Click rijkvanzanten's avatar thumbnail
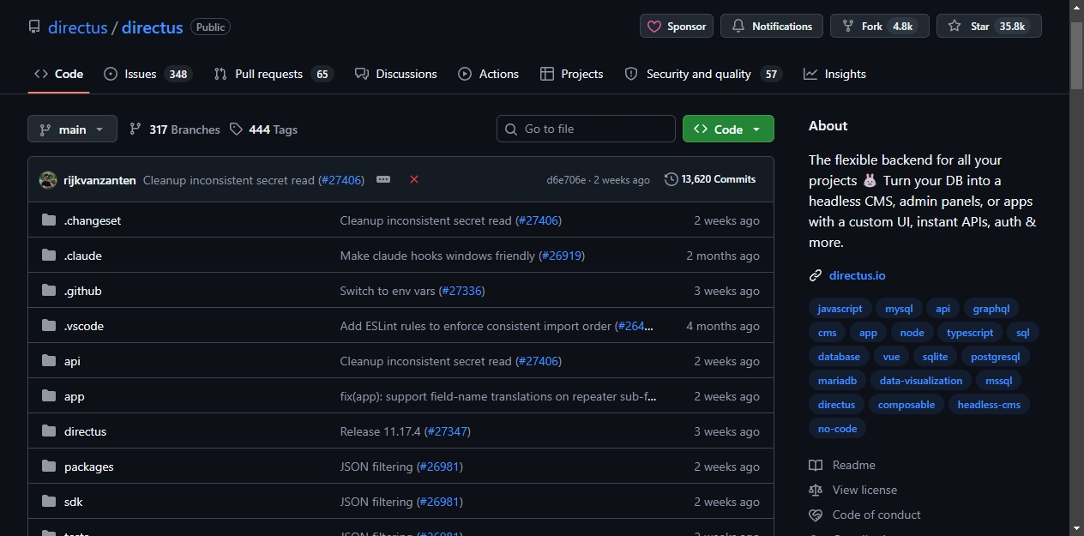Image resolution: width=1084 pixels, height=536 pixels. pos(48,180)
